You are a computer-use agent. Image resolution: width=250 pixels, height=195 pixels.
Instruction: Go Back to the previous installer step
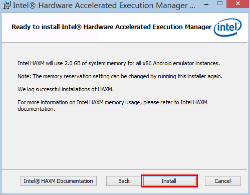(124, 181)
